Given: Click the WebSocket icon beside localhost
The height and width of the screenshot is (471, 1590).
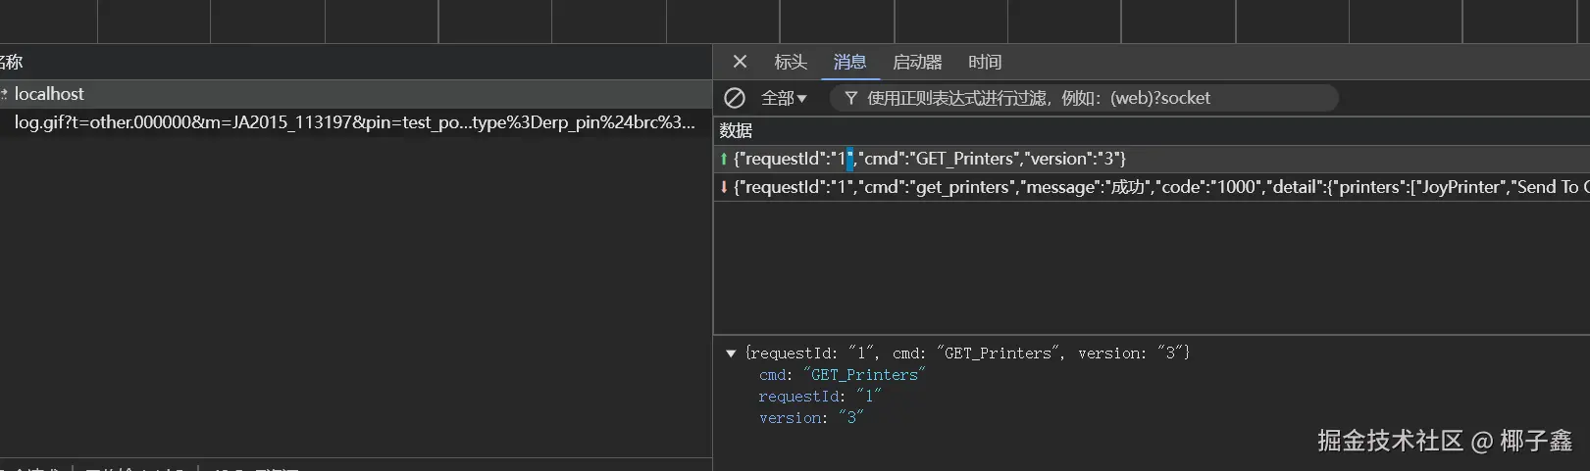Looking at the screenshot, I should pos(4,94).
